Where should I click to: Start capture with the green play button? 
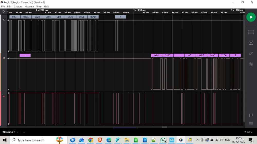pyautogui.click(x=251, y=17)
